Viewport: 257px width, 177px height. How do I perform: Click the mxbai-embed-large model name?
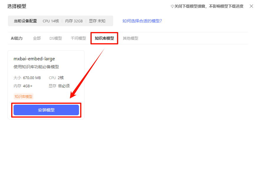(34, 59)
